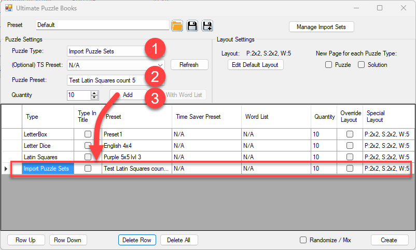Click Save As New preset icon
Screen dimensions: 416x250
click(x=207, y=26)
